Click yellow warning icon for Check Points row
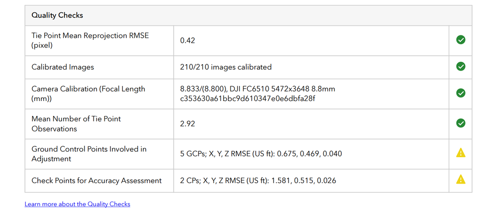The height and width of the screenshot is (217, 497). click(x=461, y=179)
